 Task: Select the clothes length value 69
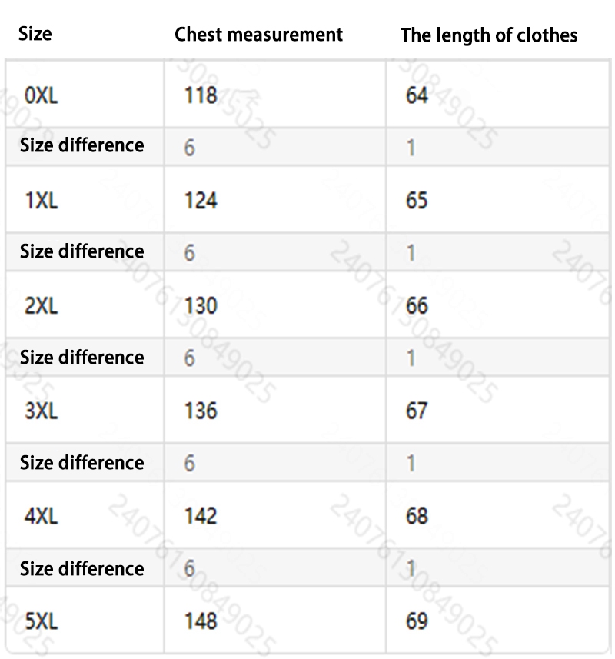417,621
